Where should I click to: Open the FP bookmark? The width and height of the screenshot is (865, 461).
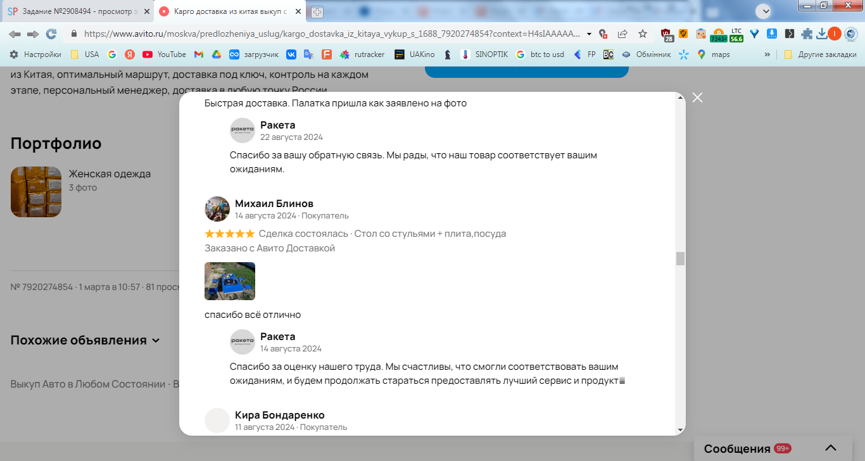pyautogui.click(x=584, y=54)
